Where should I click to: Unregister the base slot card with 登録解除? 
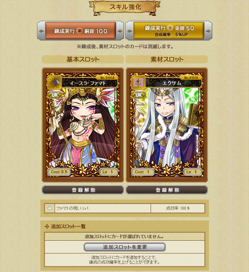83,190
